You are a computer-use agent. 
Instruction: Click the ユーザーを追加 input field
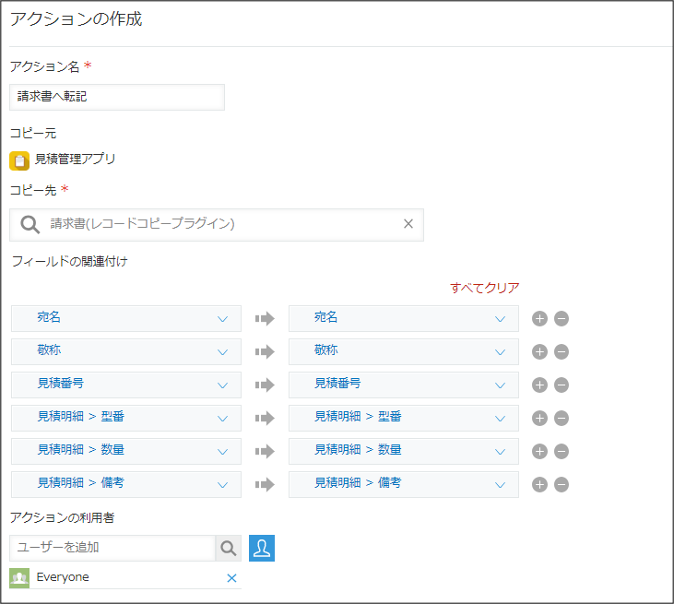(x=112, y=549)
